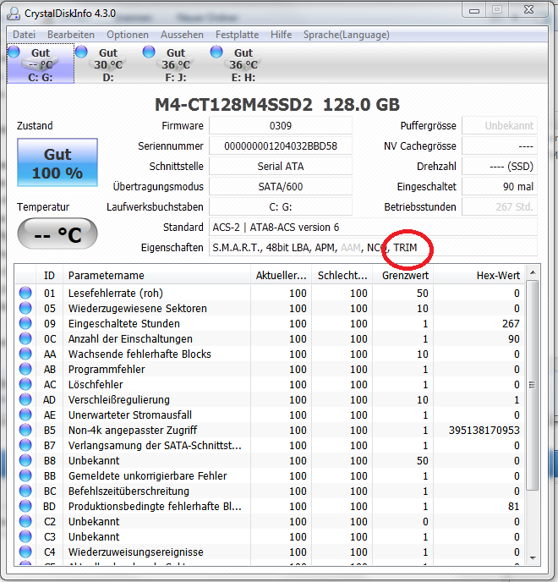The image size is (558, 582).
Task: Open the Aussehen menu
Action: pyautogui.click(x=182, y=35)
